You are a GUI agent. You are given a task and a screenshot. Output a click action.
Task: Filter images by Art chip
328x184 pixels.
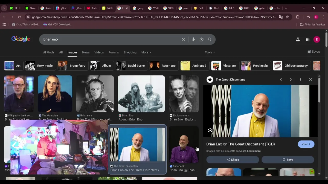tap(13, 66)
